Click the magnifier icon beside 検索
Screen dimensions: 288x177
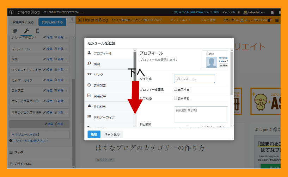[89, 63]
